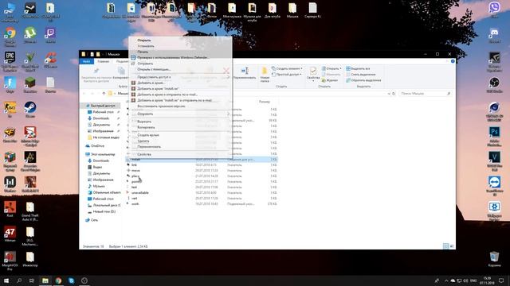Open the Открыть с помощью context entry

pyautogui.click(x=154, y=69)
